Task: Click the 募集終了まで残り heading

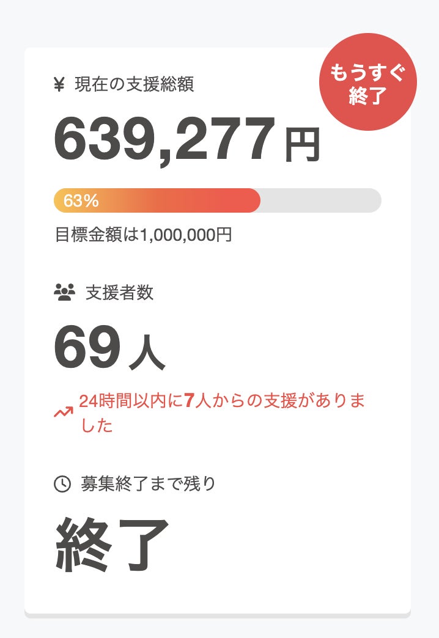Action: tap(148, 484)
